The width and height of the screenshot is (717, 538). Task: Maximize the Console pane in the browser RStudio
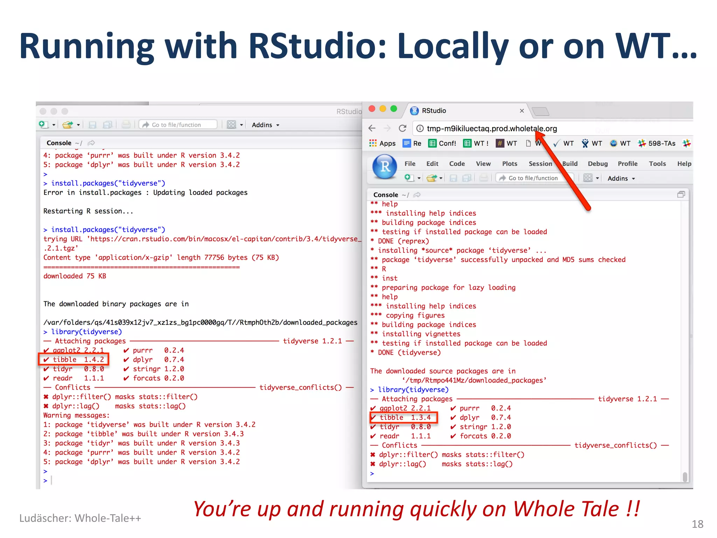point(681,194)
